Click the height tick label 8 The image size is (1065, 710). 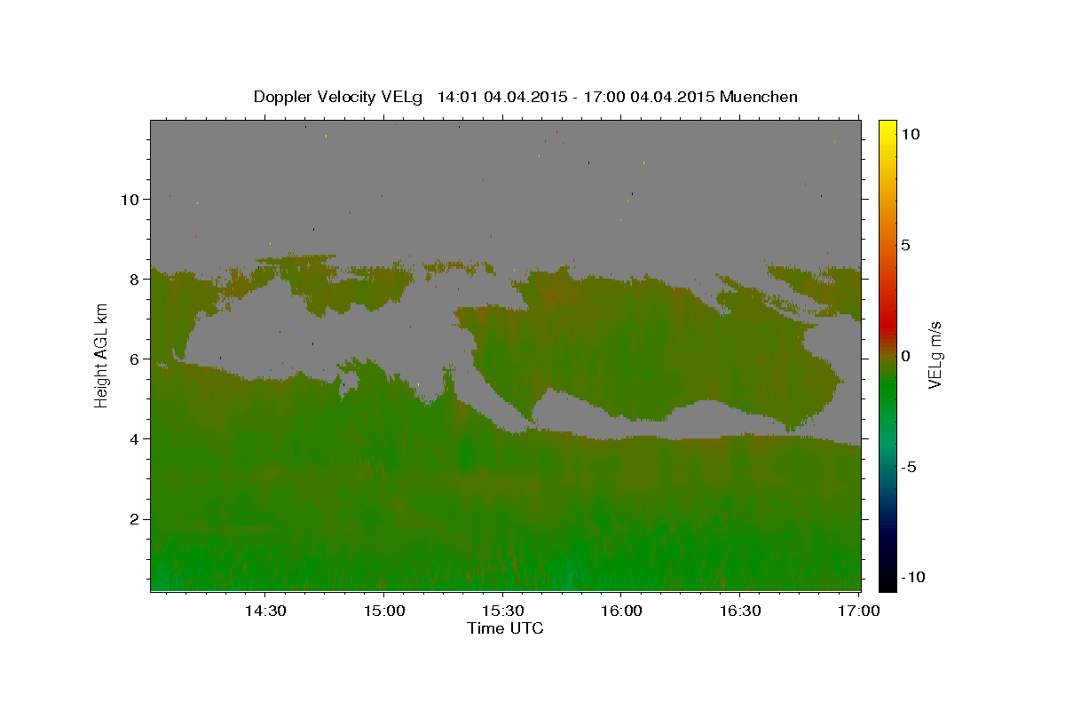(134, 280)
